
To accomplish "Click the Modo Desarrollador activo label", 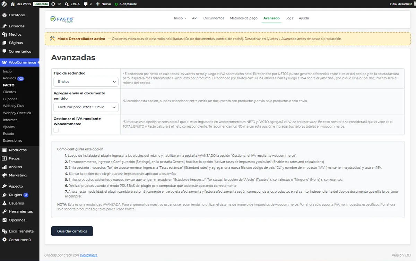I will [81, 39].
